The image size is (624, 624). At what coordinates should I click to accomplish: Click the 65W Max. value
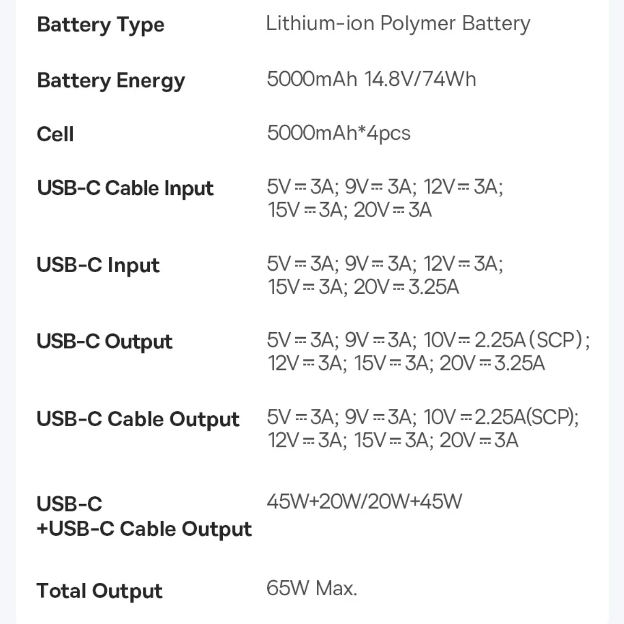click(x=312, y=588)
